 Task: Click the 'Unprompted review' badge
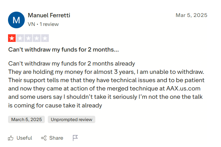[72, 119]
